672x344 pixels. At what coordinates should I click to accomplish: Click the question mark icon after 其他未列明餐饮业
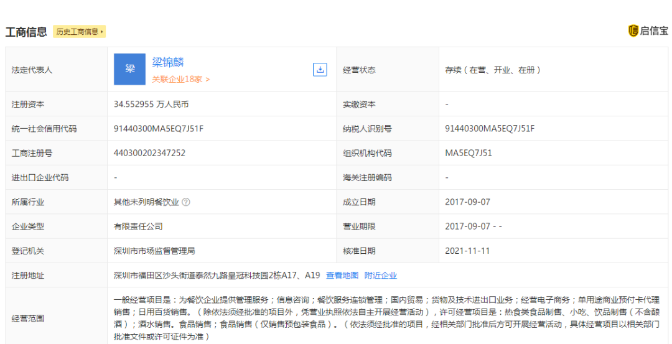(186, 202)
